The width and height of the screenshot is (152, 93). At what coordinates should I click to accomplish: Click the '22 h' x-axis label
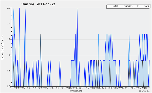click(138, 88)
